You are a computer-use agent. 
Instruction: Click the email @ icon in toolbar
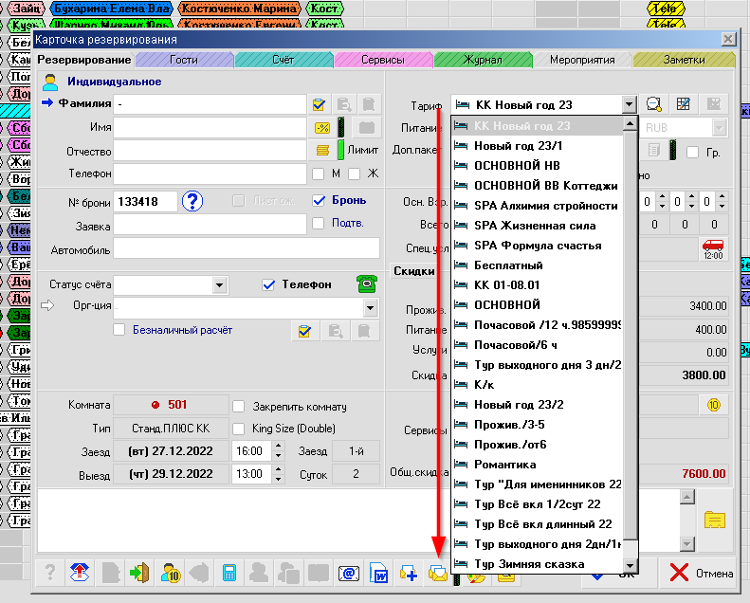[x=348, y=573]
